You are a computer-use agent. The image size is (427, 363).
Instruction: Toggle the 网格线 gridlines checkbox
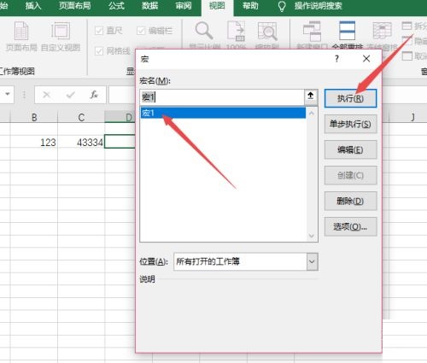click(99, 51)
